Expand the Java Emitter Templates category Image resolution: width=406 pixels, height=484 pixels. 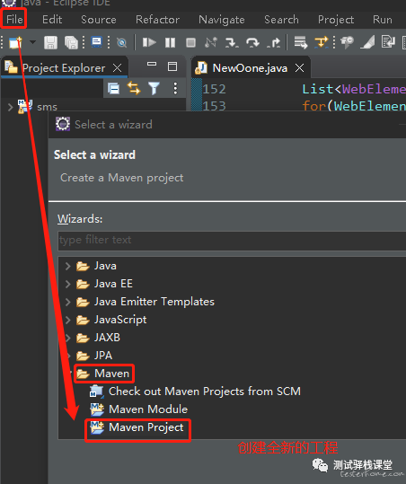click(x=68, y=302)
